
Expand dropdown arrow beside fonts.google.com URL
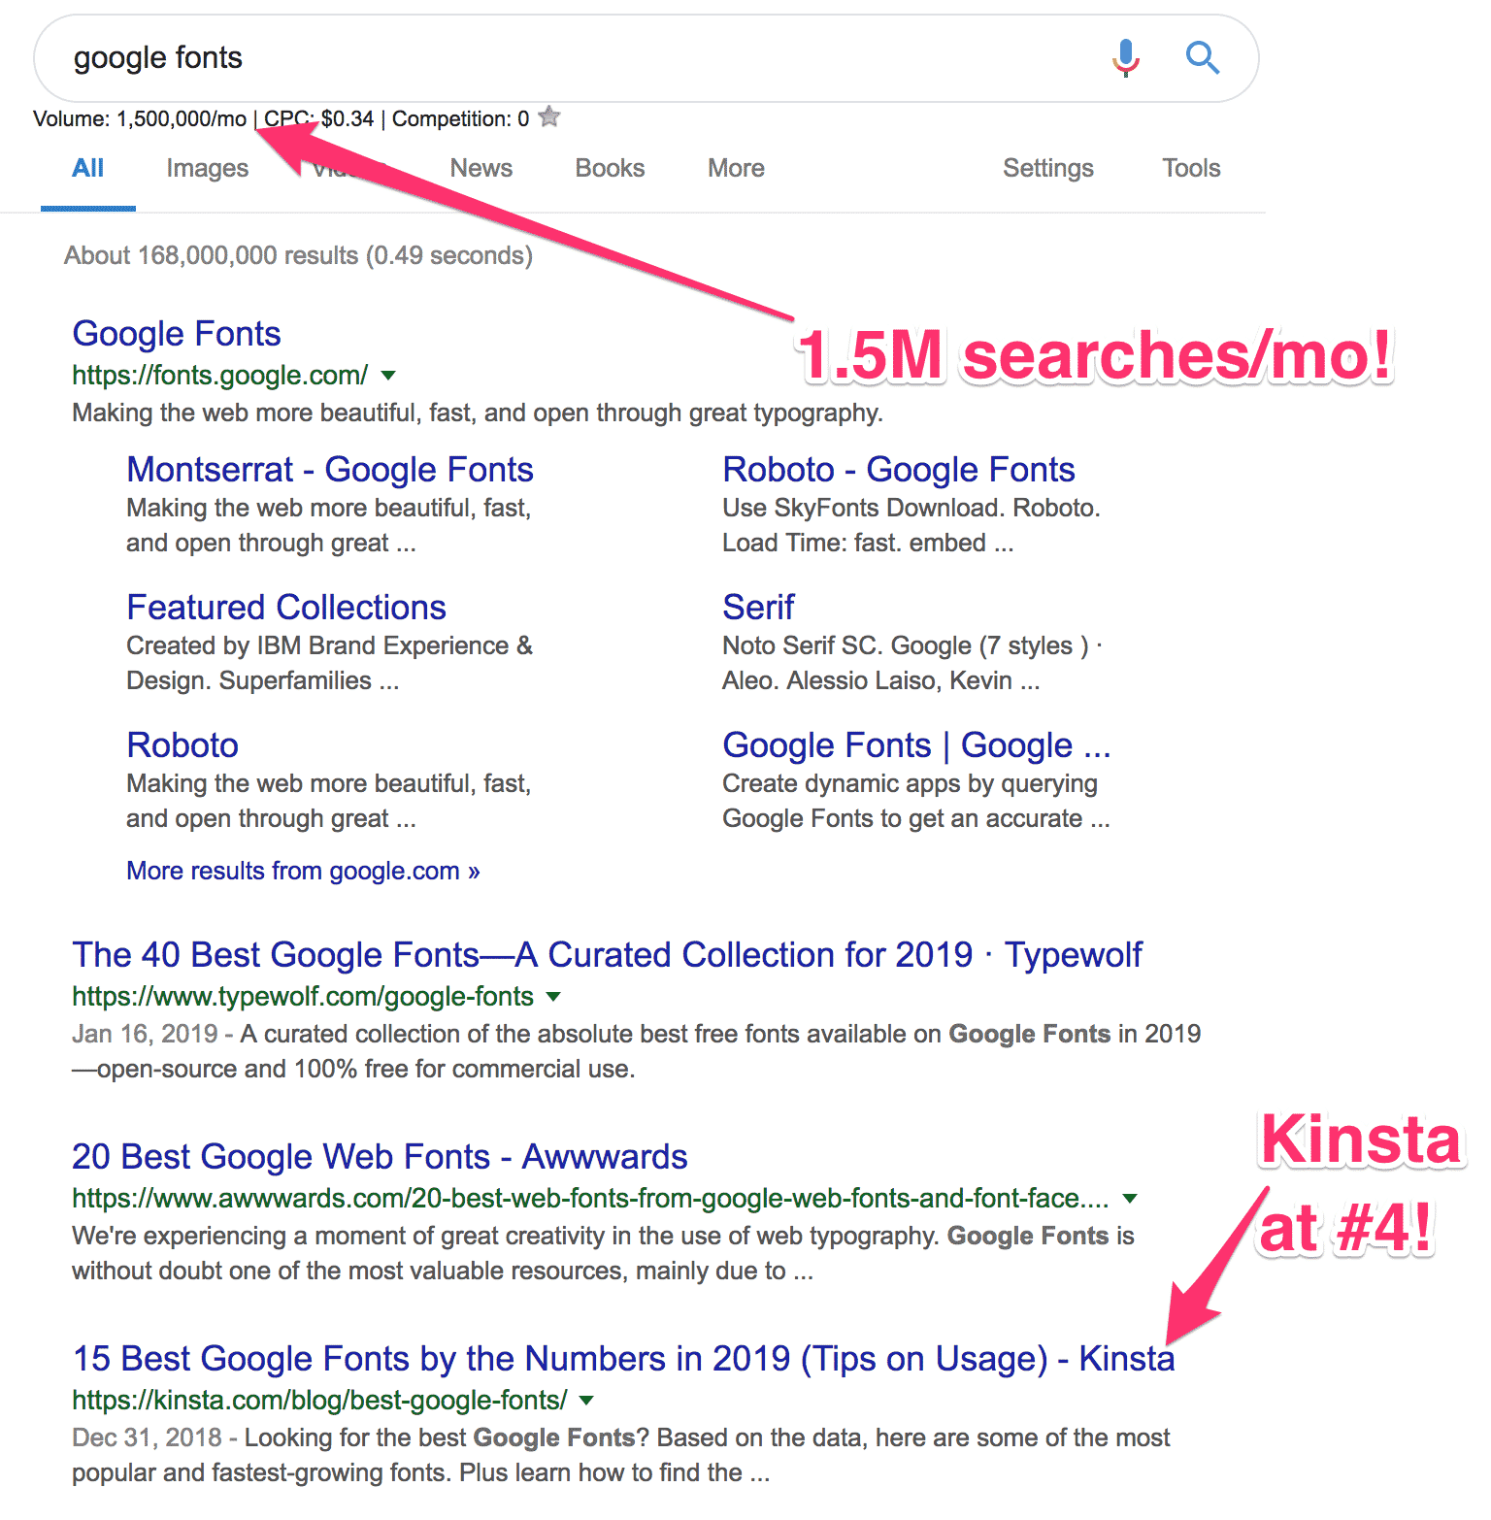tap(388, 375)
